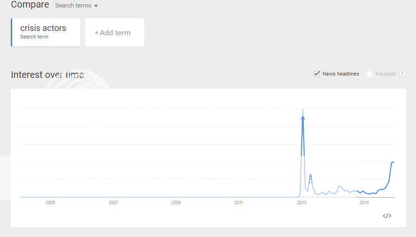Click the second smaller peak after 2013
This screenshot has width=416, height=237.
pyautogui.click(x=311, y=175)
